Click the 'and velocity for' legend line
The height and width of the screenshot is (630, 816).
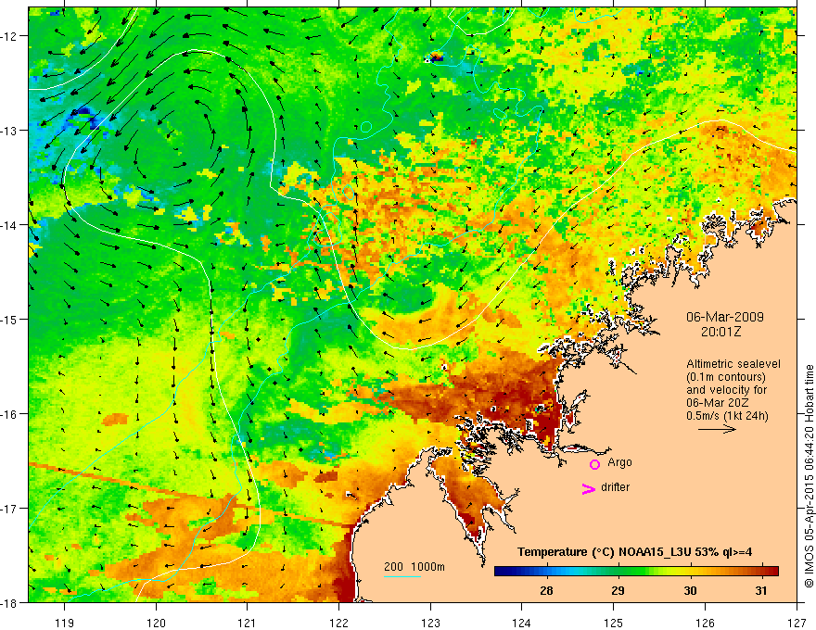[726, 390]
